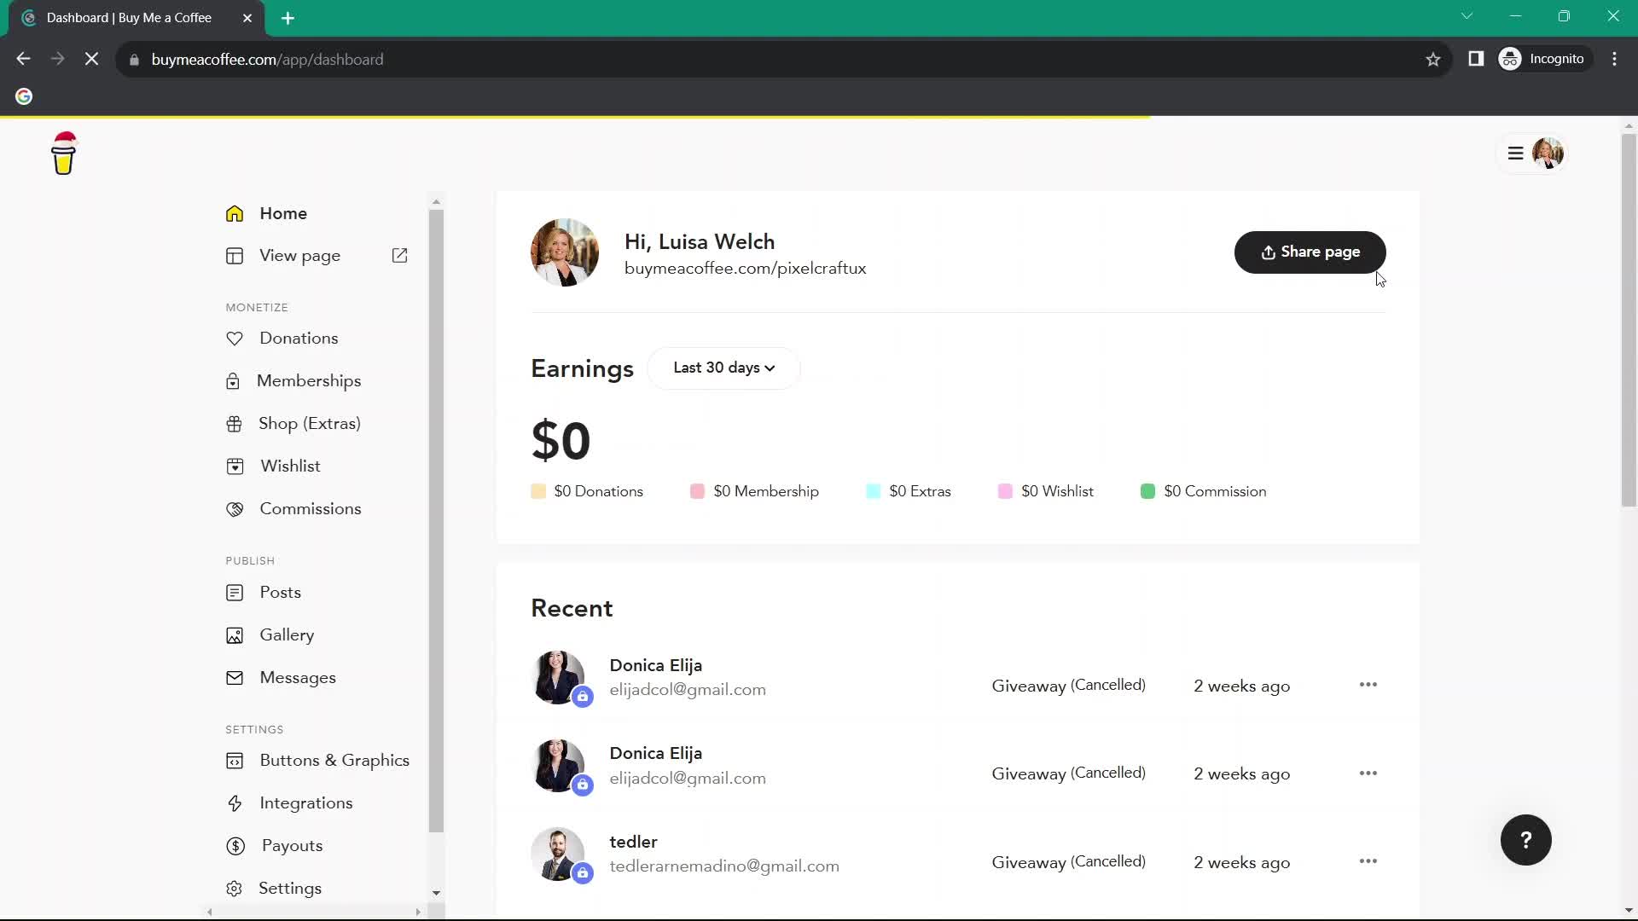The height and width of the screenshot is (921, 1638).
Task: Click the Commissions sidebar icon
Action: click(x=234, y=508)
